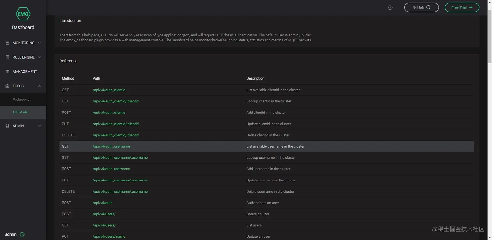
Task: Click 'List available username in the cluster'
Action: [275, 146]
